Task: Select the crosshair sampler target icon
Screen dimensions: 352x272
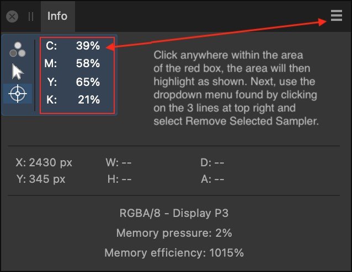Action: coord(18,94)
